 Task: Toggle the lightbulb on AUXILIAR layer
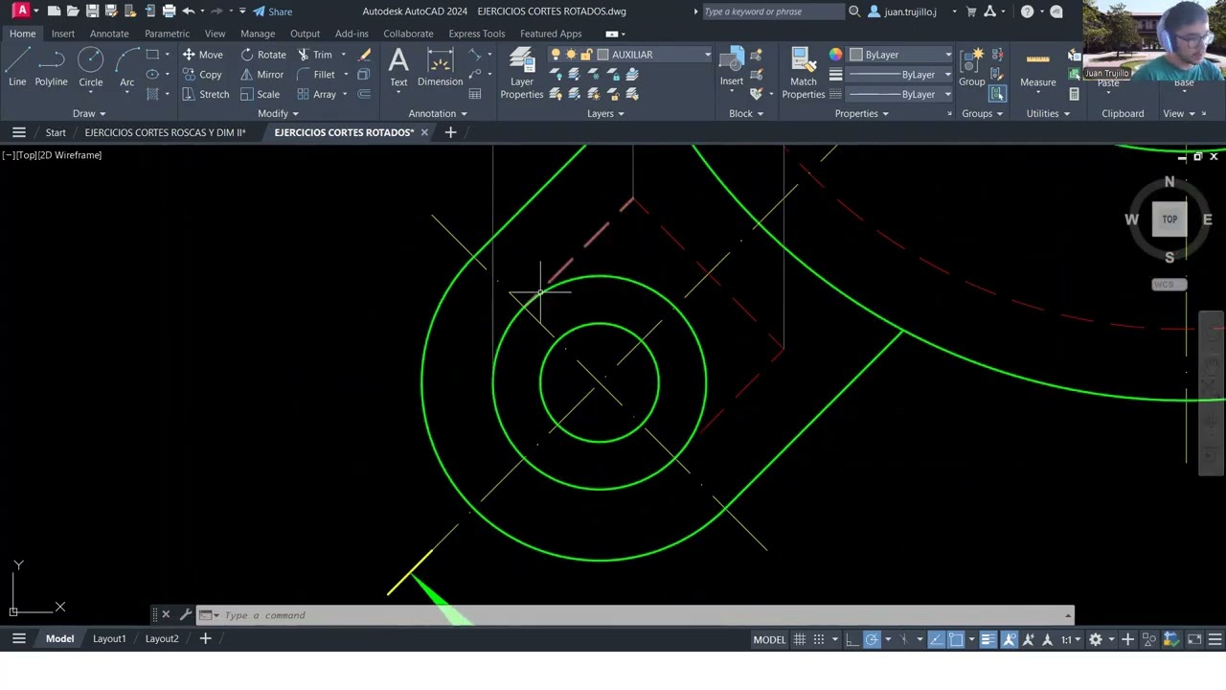point(556,55)
